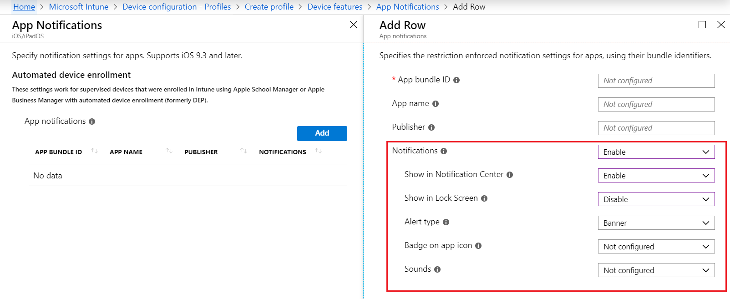The height and width of the screenshot is (299, 730).
Task: Click the App bundle ID text field
Action: [x=656, y=81]
